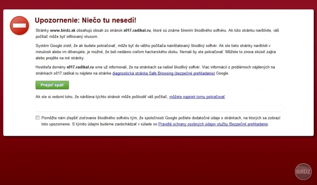Open the "Pravidlá ochrany osobných údajov" privacy policy link
317x185 pixels.
[213, 124]
